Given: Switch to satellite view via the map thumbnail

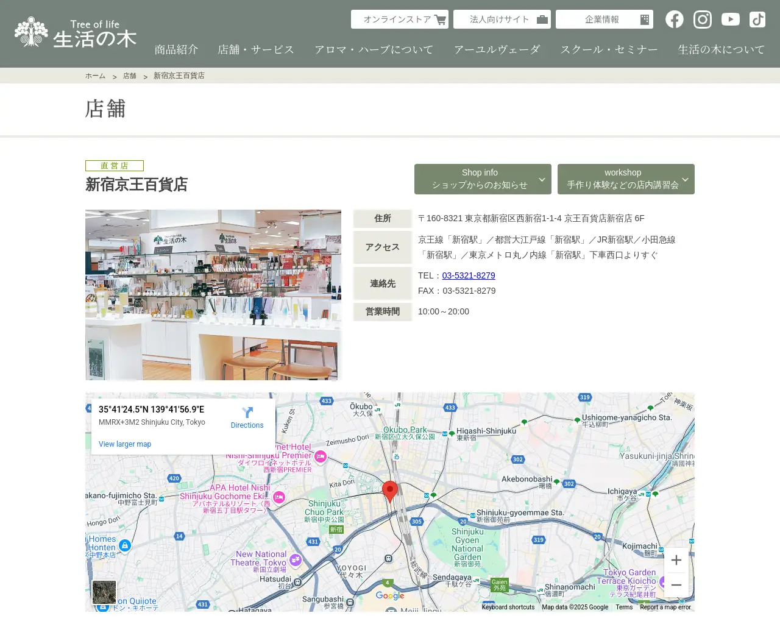Looking at the screenshot, I should tap(104, 592).
